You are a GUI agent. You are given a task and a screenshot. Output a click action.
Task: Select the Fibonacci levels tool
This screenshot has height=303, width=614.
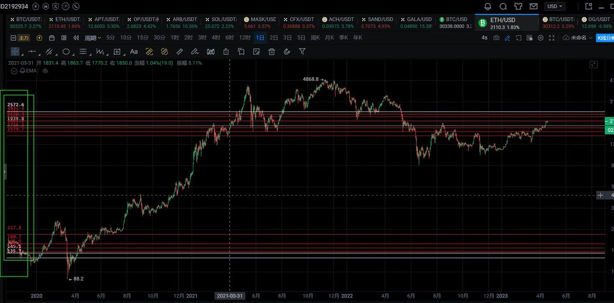(83, 51)
